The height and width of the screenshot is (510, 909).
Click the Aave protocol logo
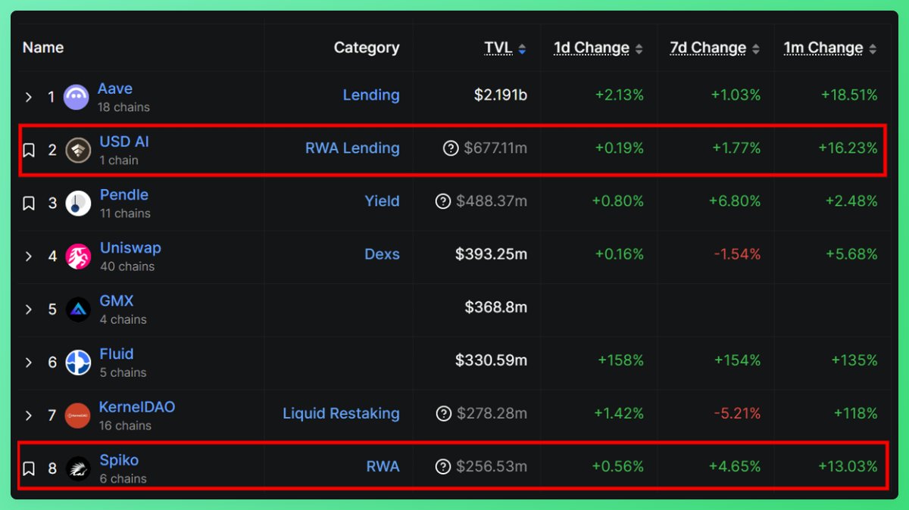(x=76, y=96)
